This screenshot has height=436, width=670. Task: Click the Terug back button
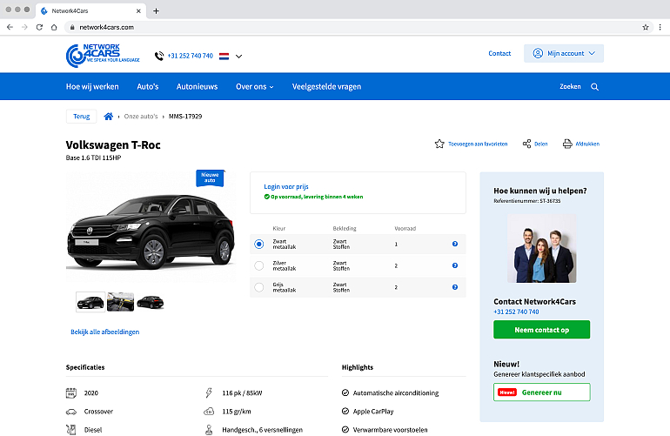pos(81,117)
